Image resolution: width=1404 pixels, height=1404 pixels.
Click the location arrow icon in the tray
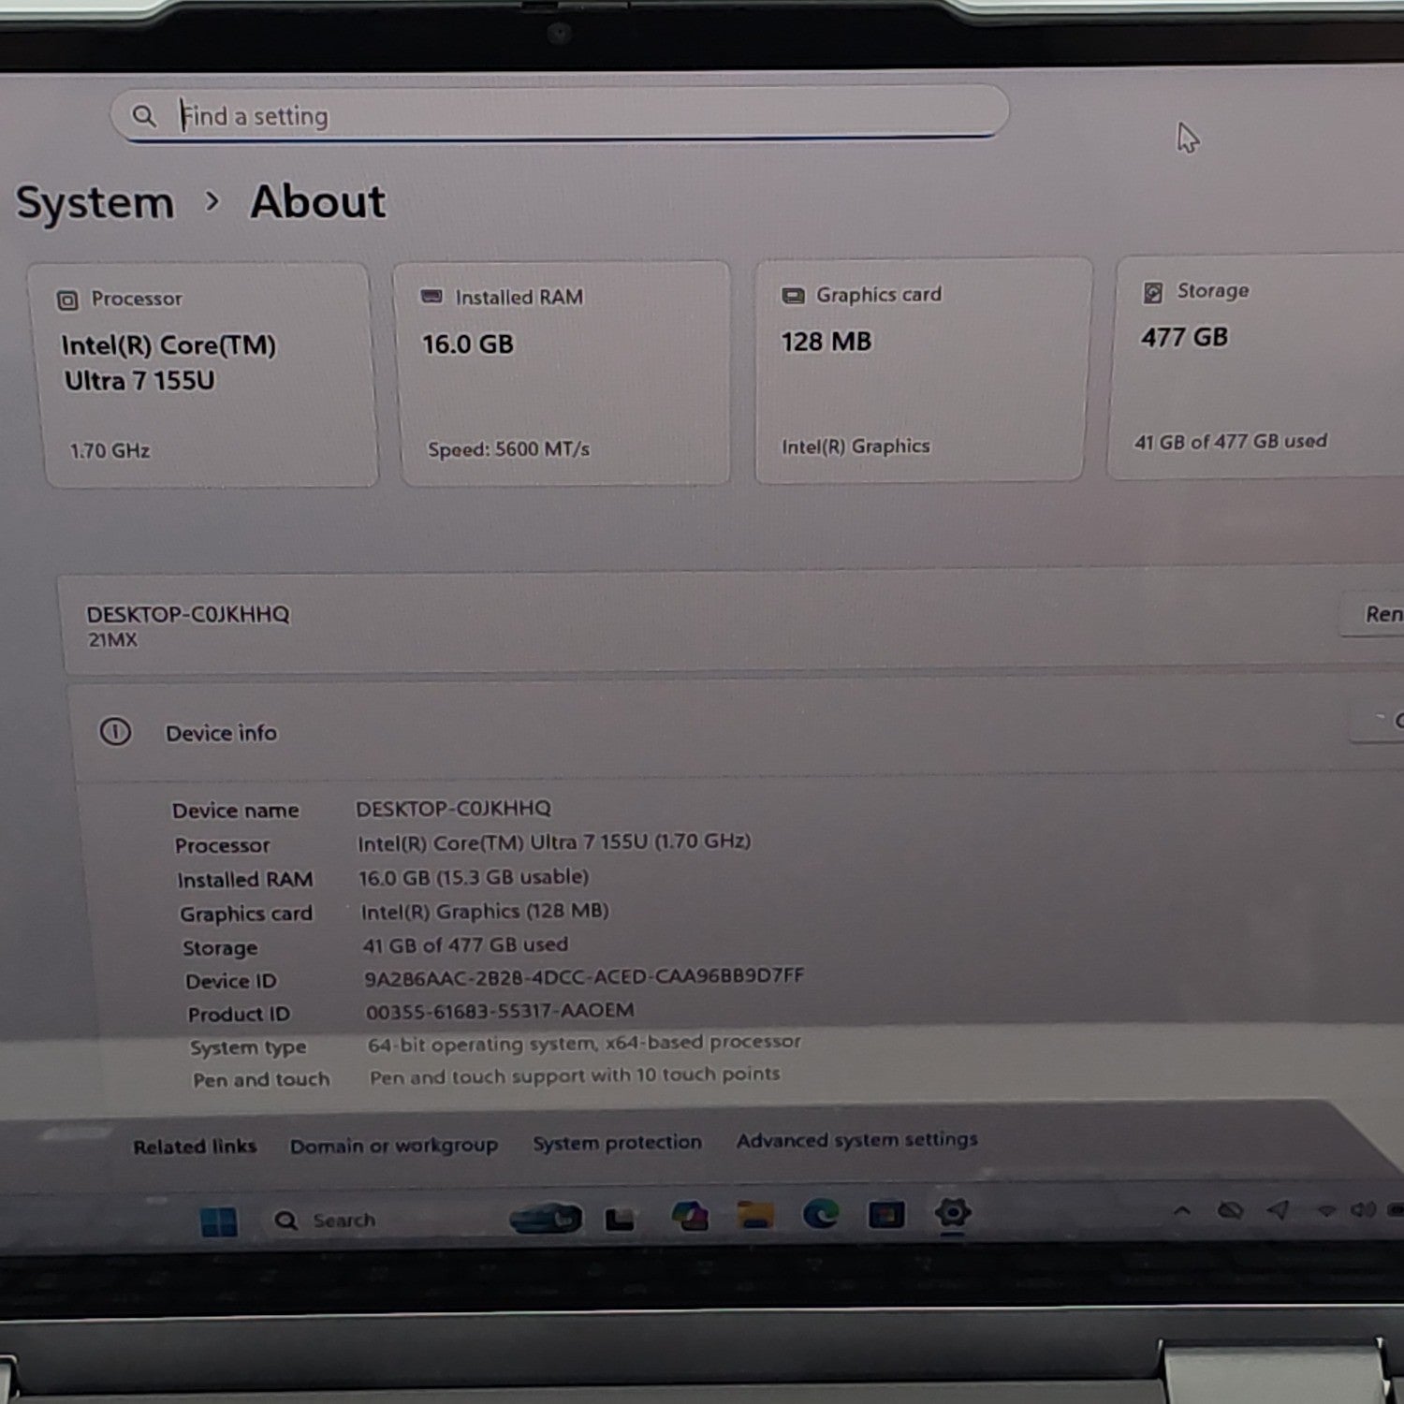[1278, 1210]
